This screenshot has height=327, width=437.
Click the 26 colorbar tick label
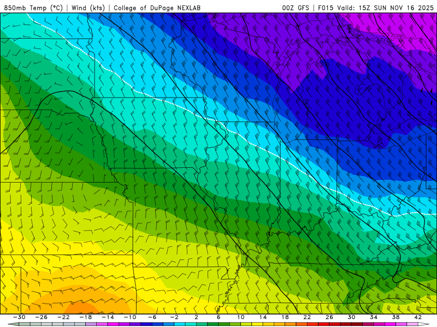coord(329,317)
